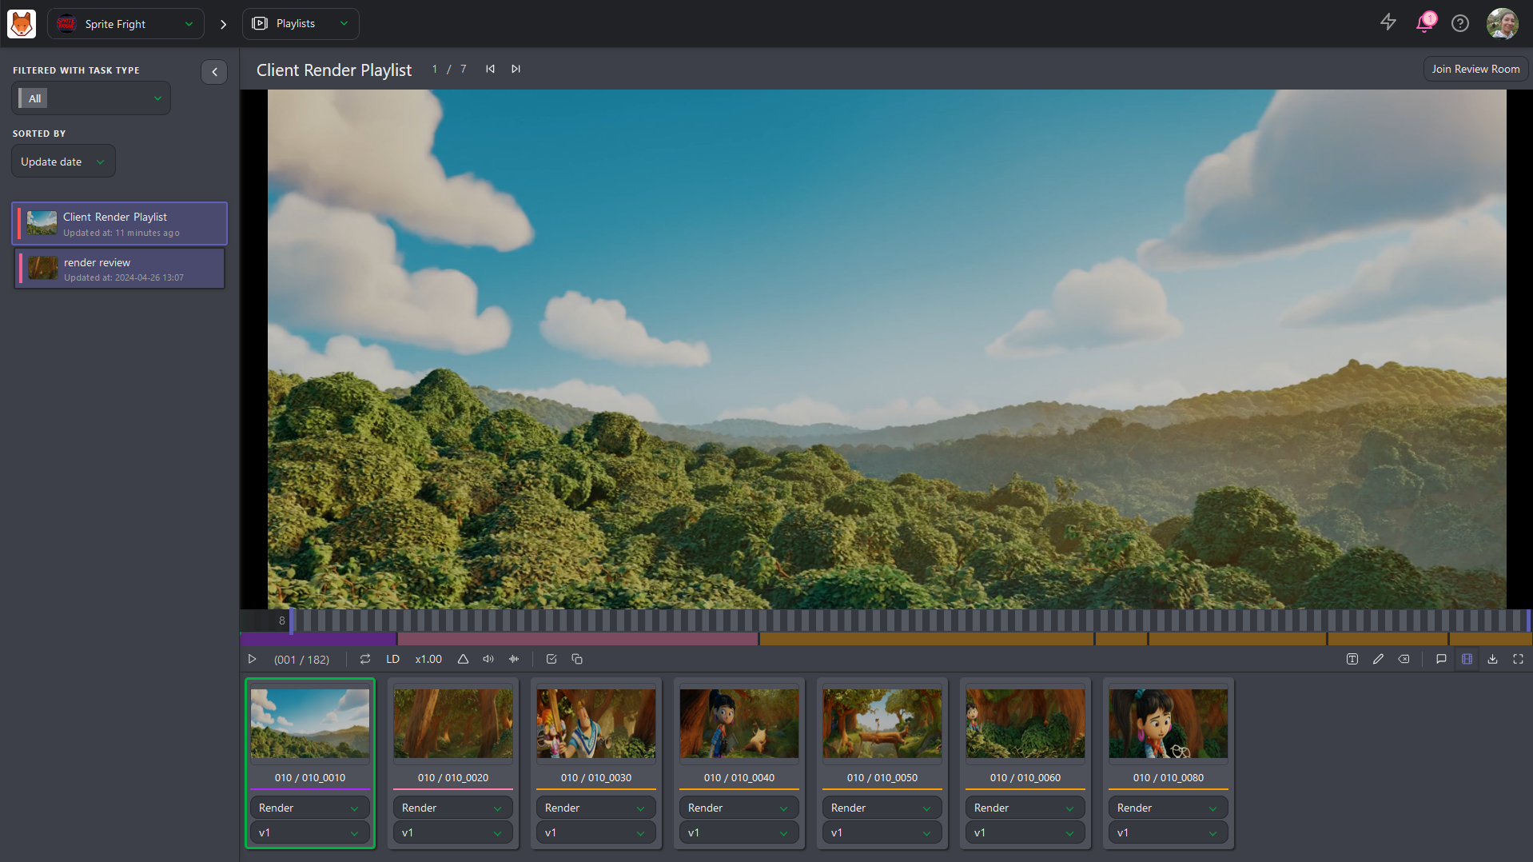Open Render task dropdown for shot 010_0020

tap(453, 808)
